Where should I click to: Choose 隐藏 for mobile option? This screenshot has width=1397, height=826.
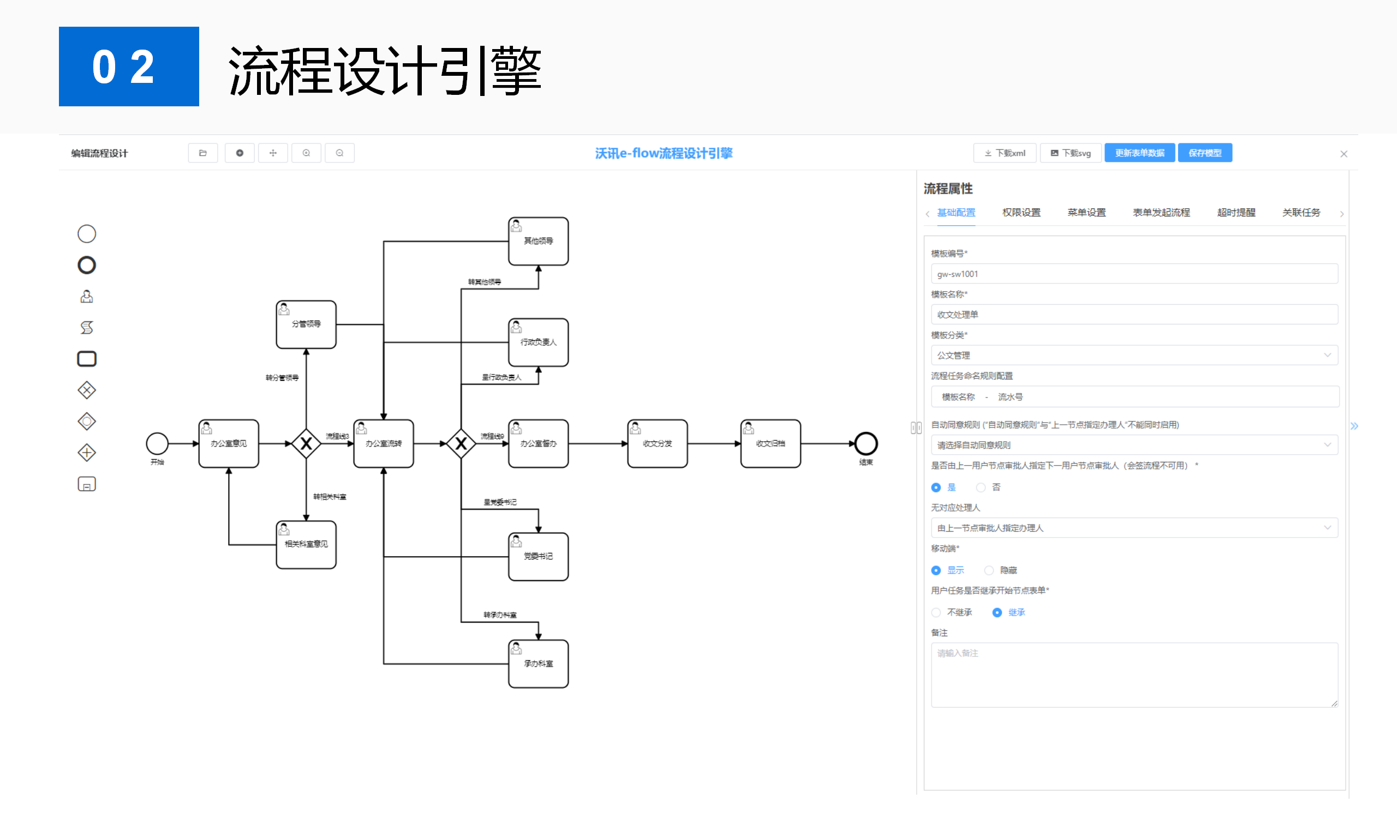[x=1000, y=570]
